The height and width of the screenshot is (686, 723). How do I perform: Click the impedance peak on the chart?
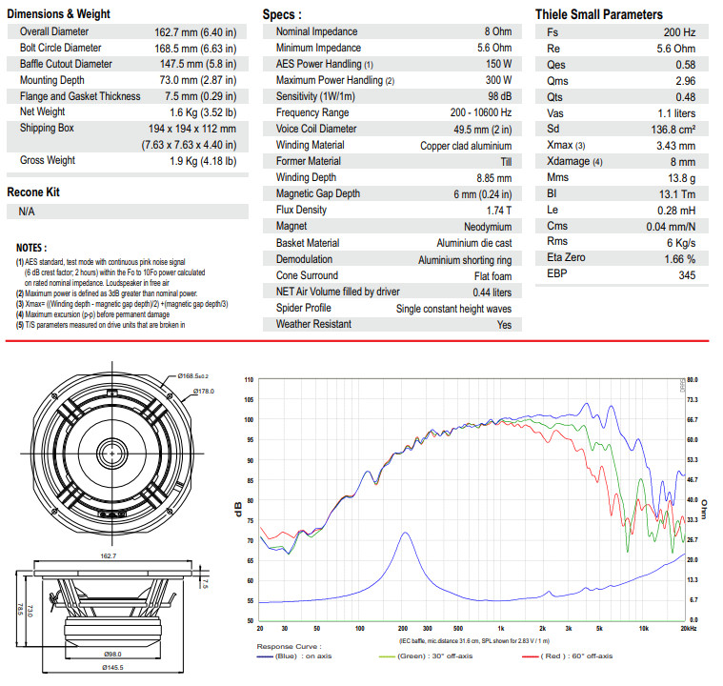(405, 534)
